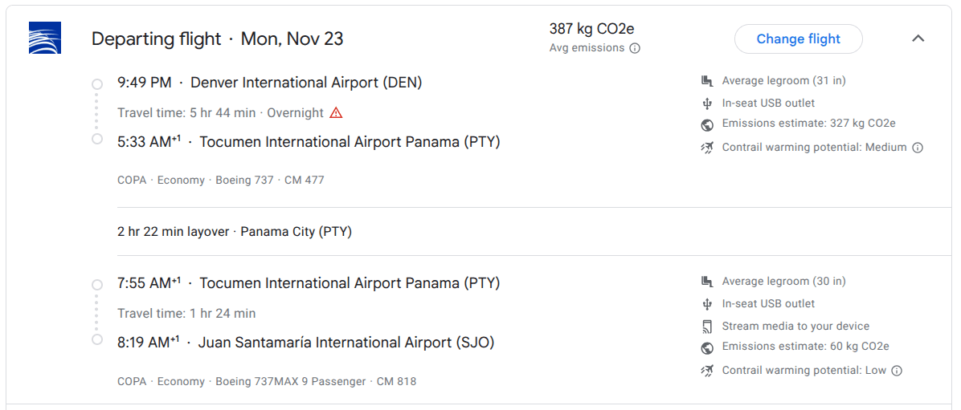The height and width of the screenshot is (410, 961).
Task: Select the Avg emissions label
Action: pyautogui.click(x=587, y=47)
